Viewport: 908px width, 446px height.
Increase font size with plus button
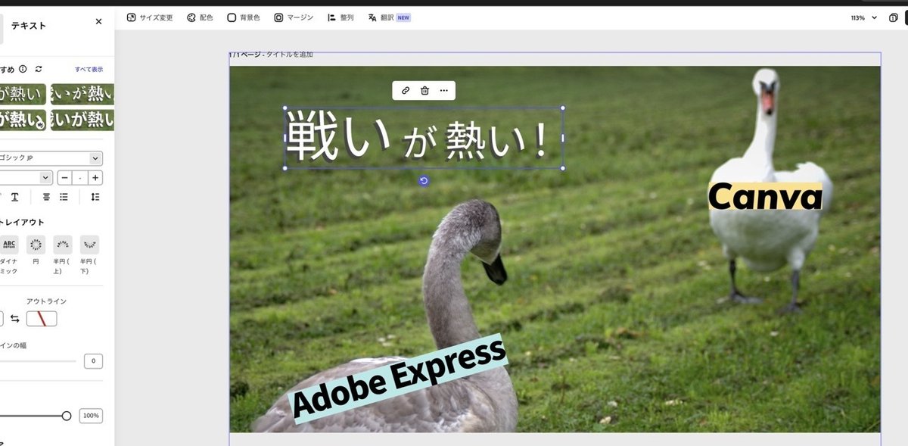point(95,178)
